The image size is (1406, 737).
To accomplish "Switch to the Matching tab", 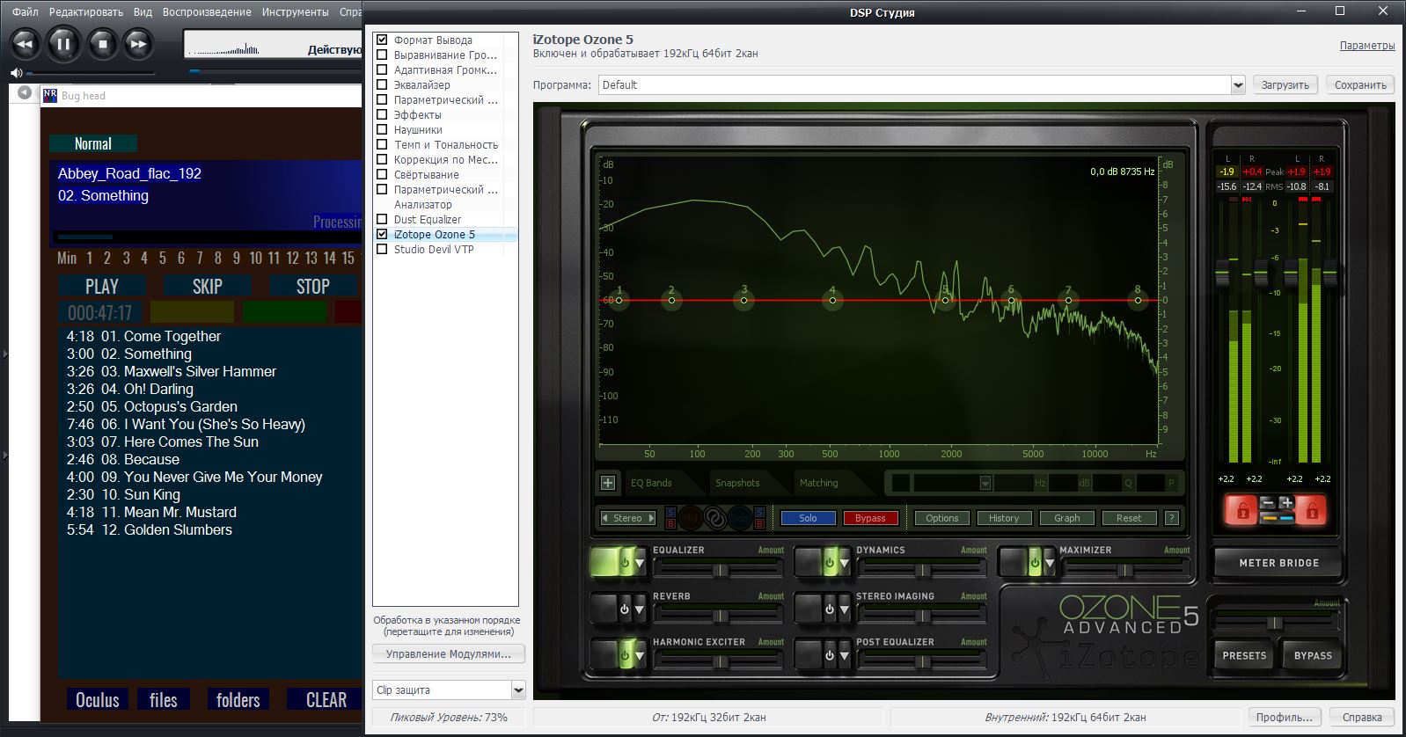I will click(x=819, y=483).
